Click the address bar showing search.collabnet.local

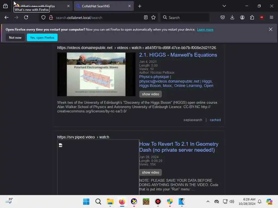(98, 18)
